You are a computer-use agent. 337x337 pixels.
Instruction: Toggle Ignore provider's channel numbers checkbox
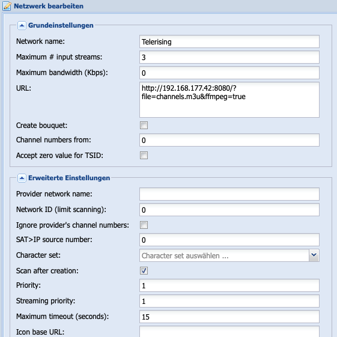coord(144,225)
